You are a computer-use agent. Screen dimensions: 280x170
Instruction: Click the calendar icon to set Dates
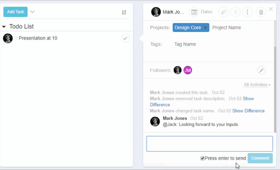(194, 12)
